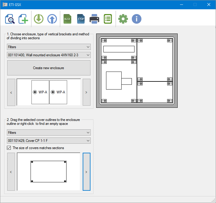Select the left WP-A radio button
216x203 pixels.
pyautogui.click(x=35, y=92)
